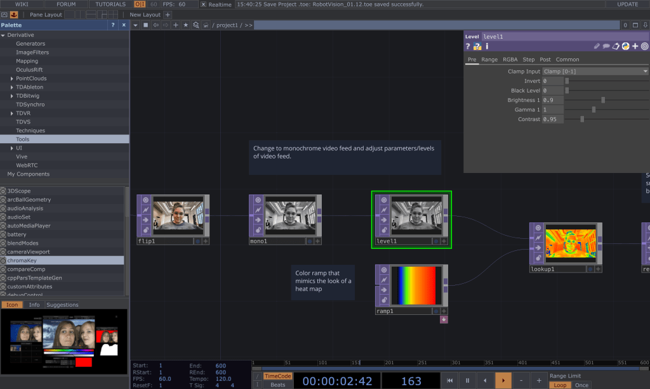Image resolution: width=650 pixels, height=389 pixels.
Task: Expand the PointClouds folder in Palette
Action: pos(11,79)
